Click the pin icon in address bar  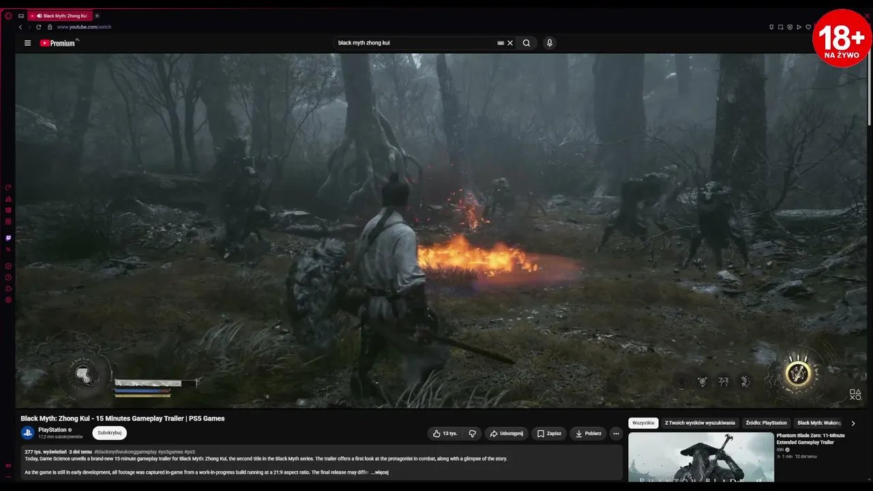click(771, 27)
